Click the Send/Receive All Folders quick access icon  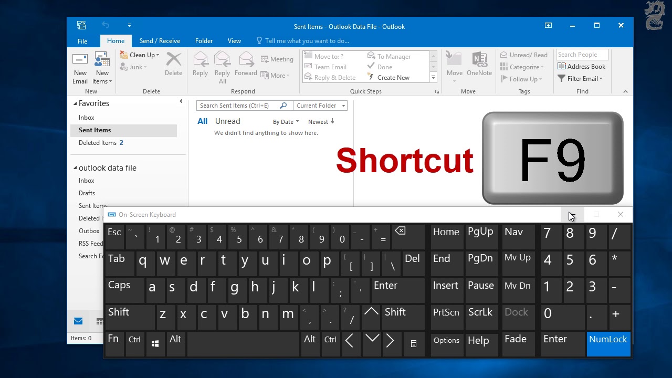81,25
